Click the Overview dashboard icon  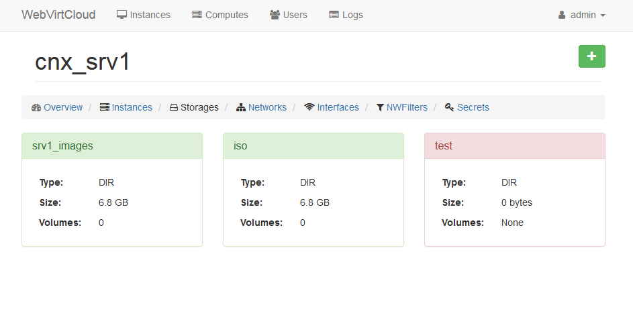tap(36, 107)
